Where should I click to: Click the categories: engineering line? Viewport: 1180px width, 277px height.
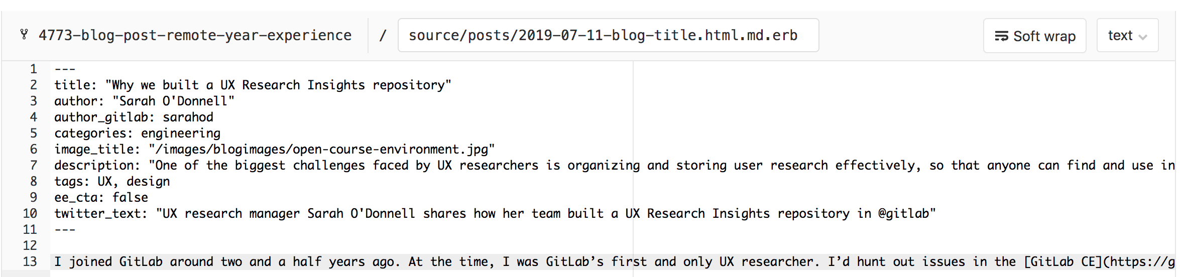(137, 133)
